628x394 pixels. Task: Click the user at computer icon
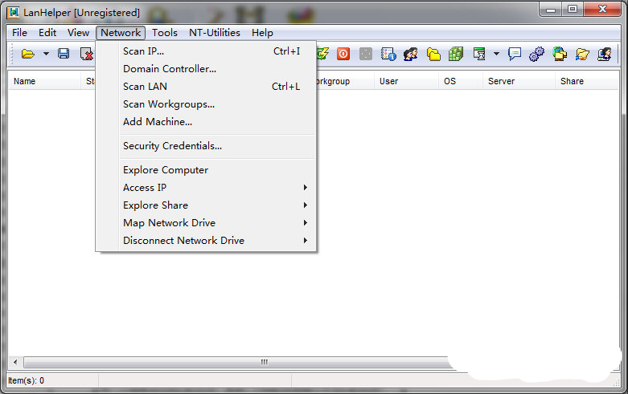pos(605,54)
